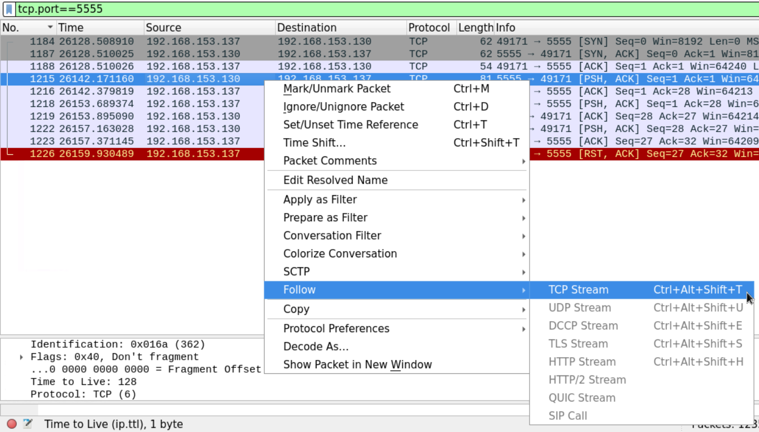Expand the Flags: 0x40 tree item
Image resolution: width=759 pixels, height=432 pixels.
[22, 357]
